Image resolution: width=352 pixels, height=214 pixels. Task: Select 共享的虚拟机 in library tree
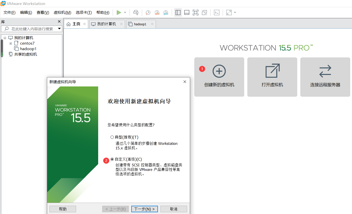click(25, 54)
